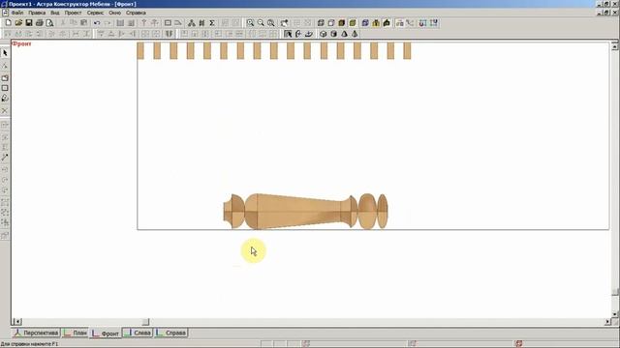The image size is (620, 348).
Task: Save the project with the floppy disk icon
Action: 29,23
